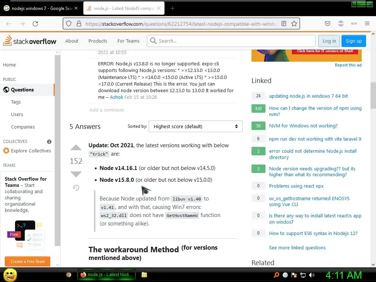This screenshot has height=282, width=376.
Task: Open Companies in left sidebar
Action: point(23,127)
